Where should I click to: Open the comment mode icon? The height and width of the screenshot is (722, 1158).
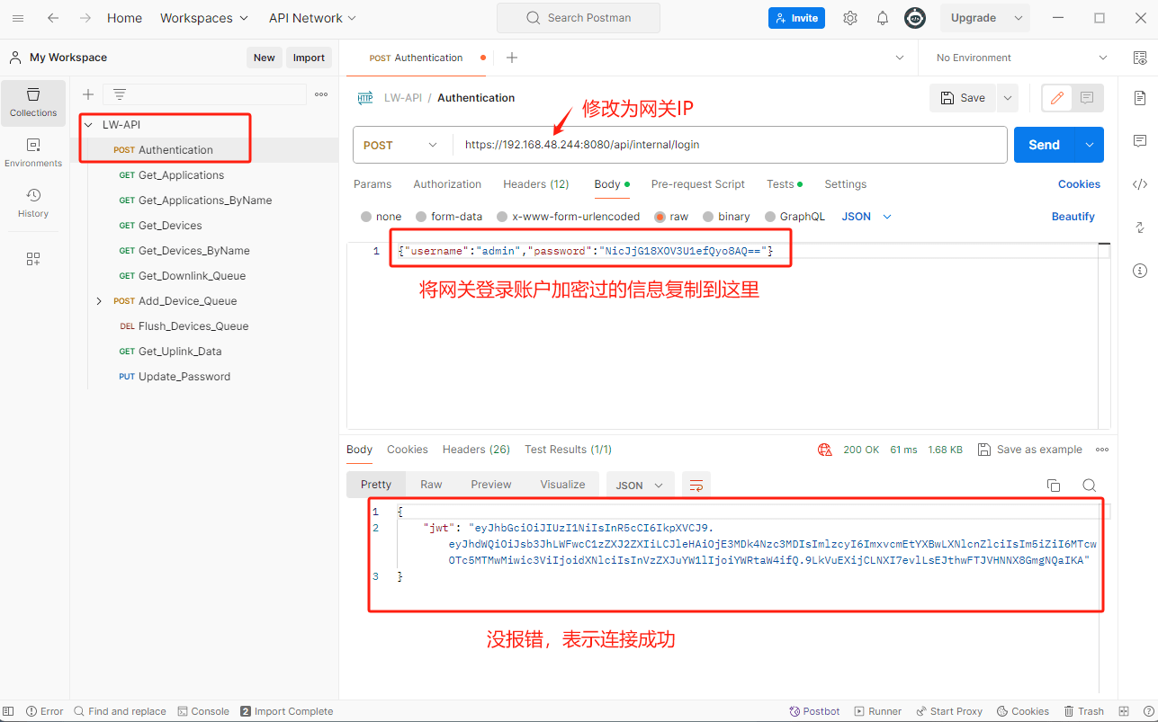tap(1087, 98)
